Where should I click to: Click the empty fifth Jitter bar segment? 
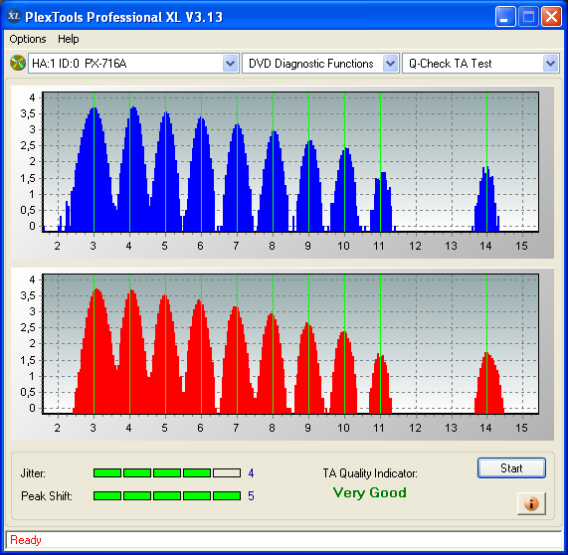pyautogui.click(x=227, y=472)
